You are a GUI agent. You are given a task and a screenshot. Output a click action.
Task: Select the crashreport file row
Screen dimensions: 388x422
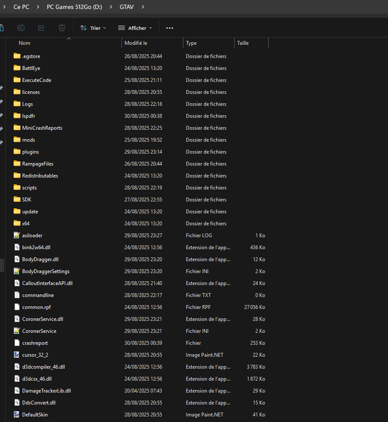click(35, 343)
